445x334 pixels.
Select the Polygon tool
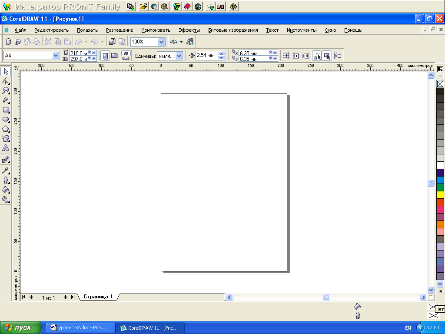click(6, 129)
